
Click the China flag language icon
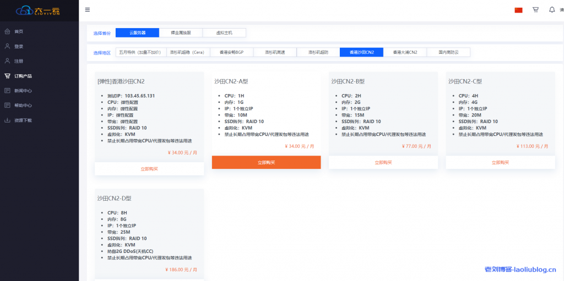coord(518,10)
